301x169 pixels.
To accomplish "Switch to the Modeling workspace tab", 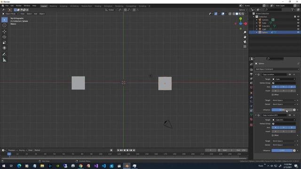I will pyautogui.click(x=53, y=6).
